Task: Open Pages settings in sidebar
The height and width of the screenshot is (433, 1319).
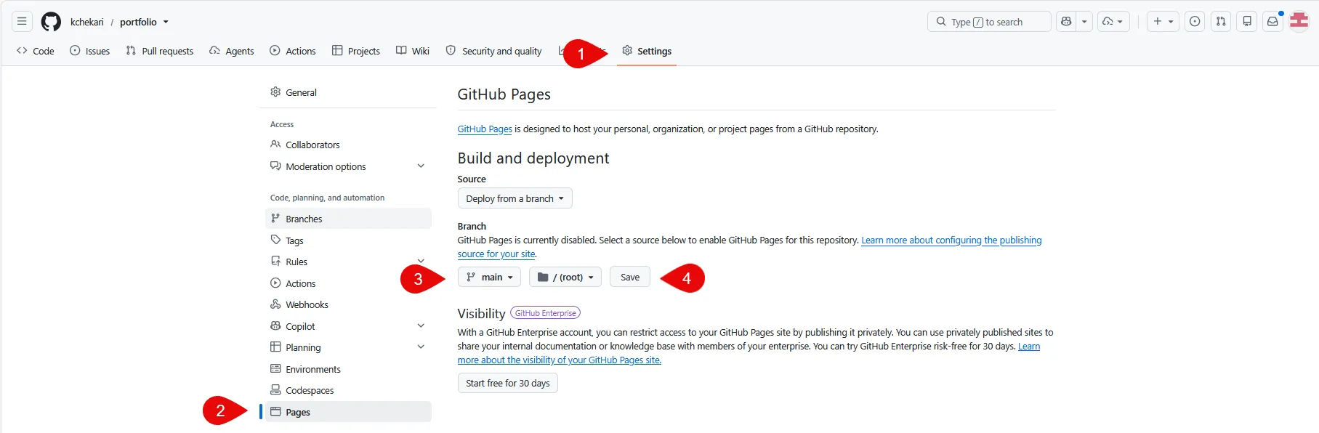Action: point(348,412)
